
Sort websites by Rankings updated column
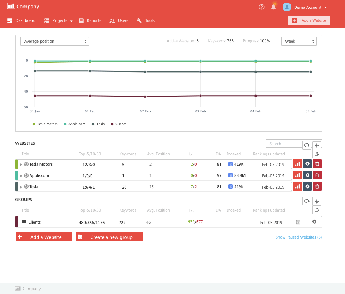[269, 154]
